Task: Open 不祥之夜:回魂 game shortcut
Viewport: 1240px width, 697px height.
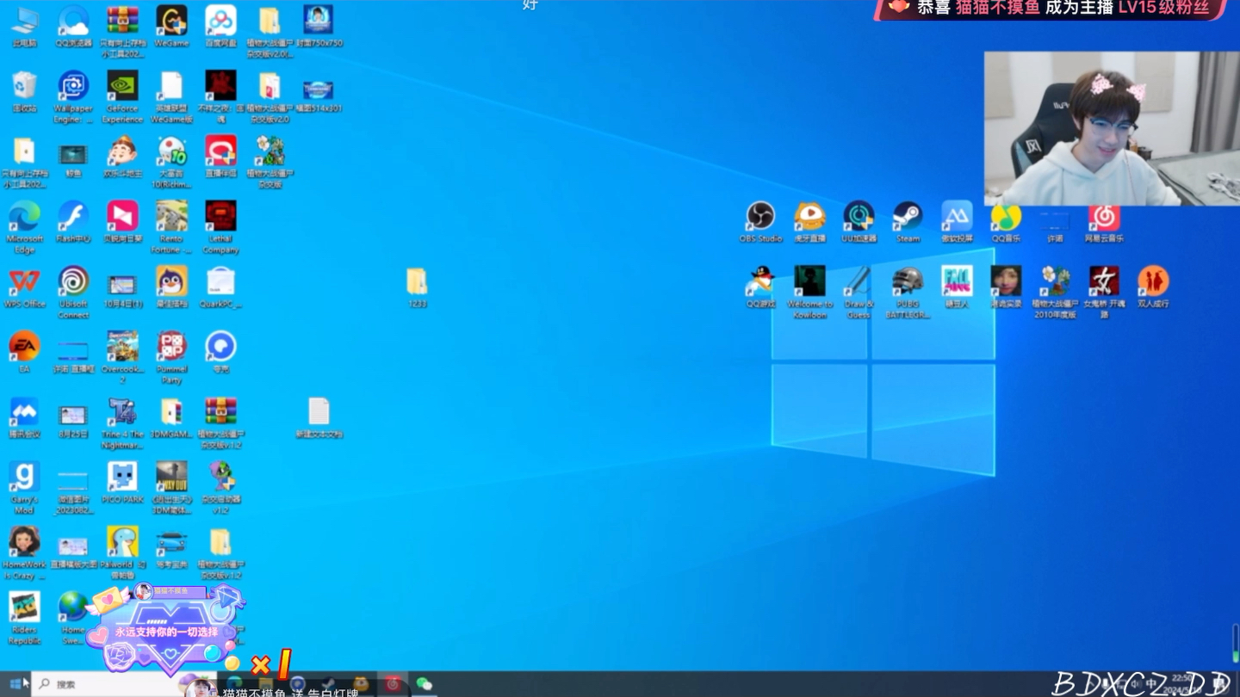Action: [220, 97]
